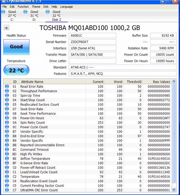
Task: Click the 22 °C temperature button
Action: click(16, 70)
